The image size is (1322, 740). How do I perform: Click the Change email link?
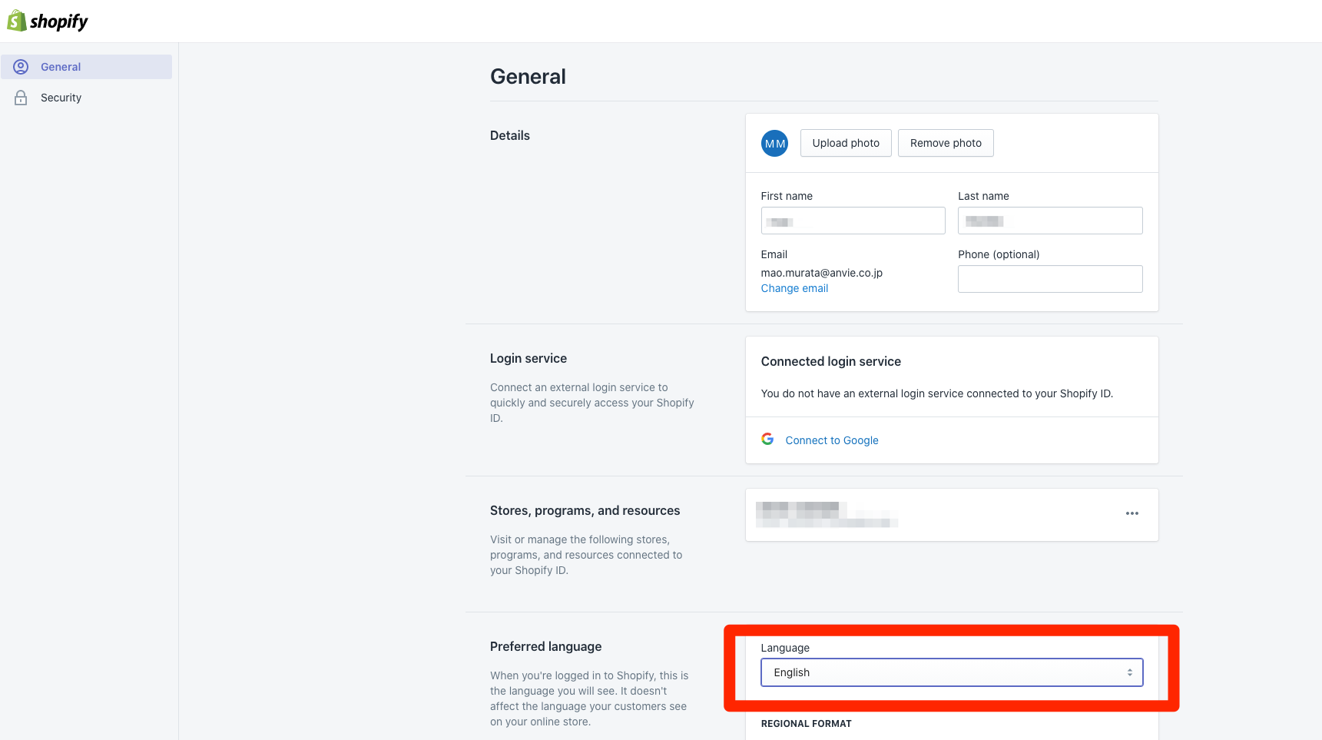pos(794,288)
